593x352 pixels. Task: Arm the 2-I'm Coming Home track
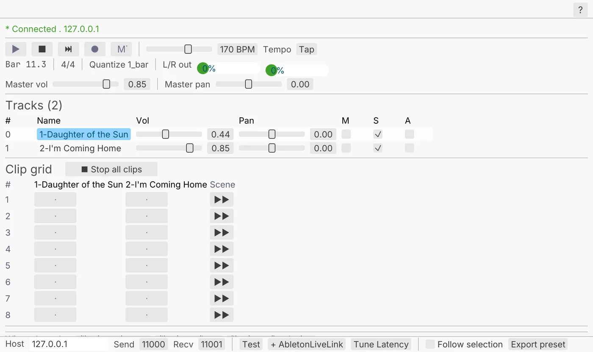[x=409, y=148]
